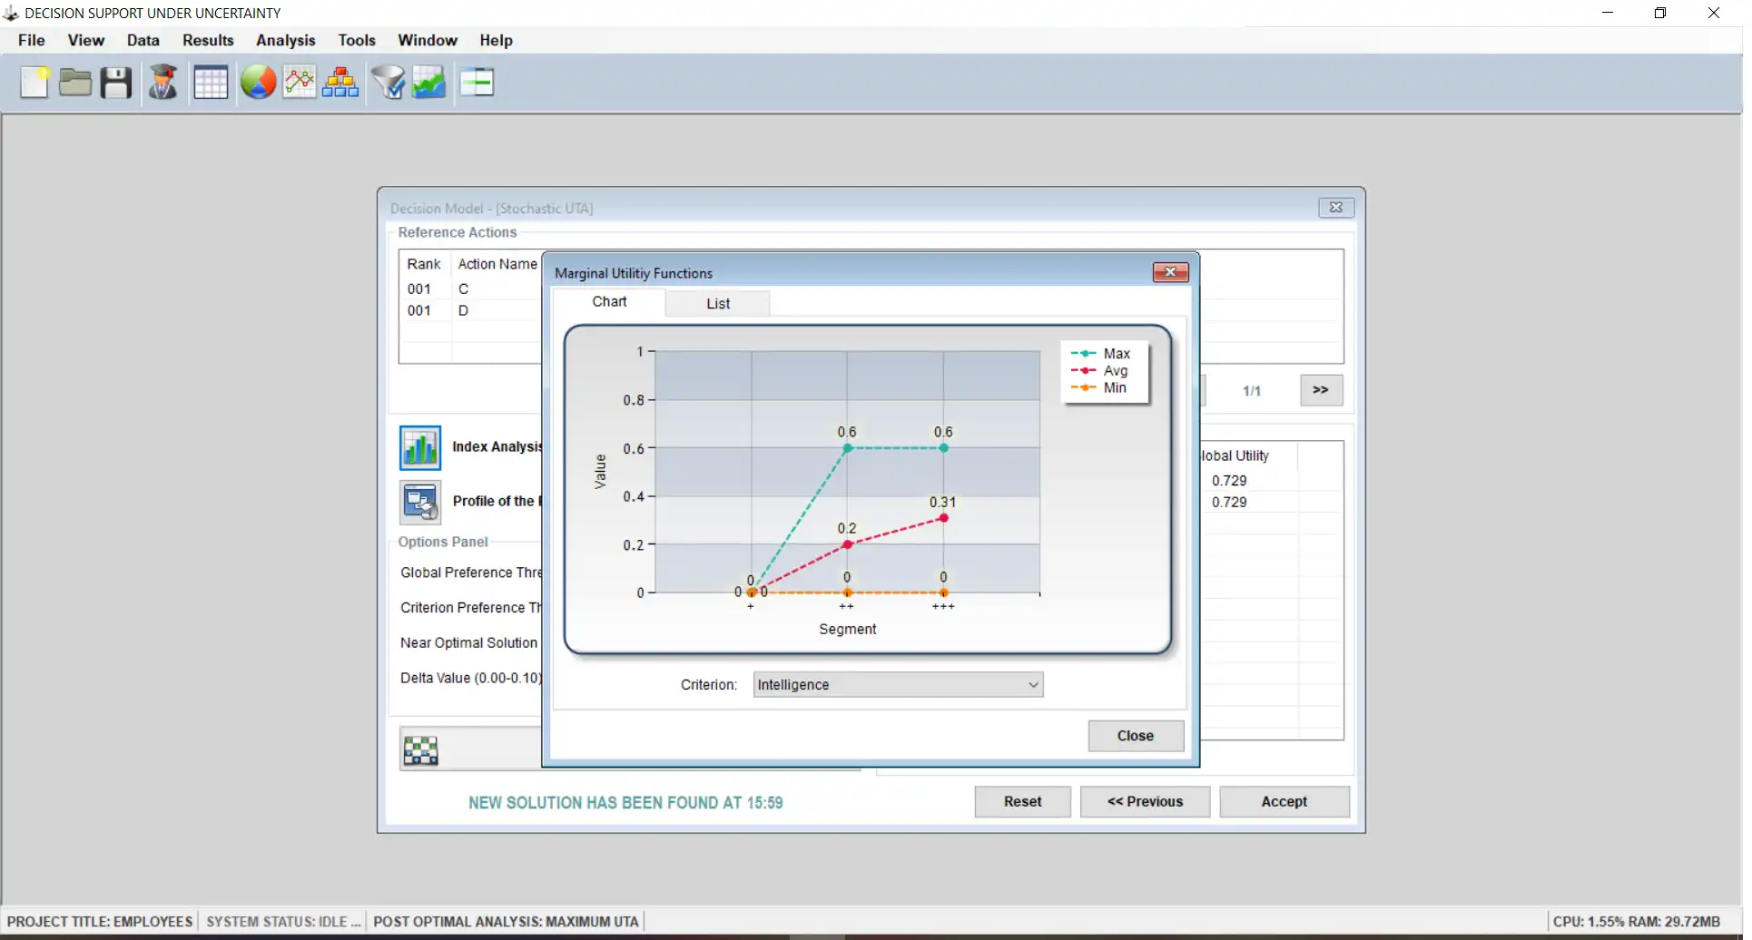
Task: Select Avg data point labeled 0.2
Action: tap(848, 544)
